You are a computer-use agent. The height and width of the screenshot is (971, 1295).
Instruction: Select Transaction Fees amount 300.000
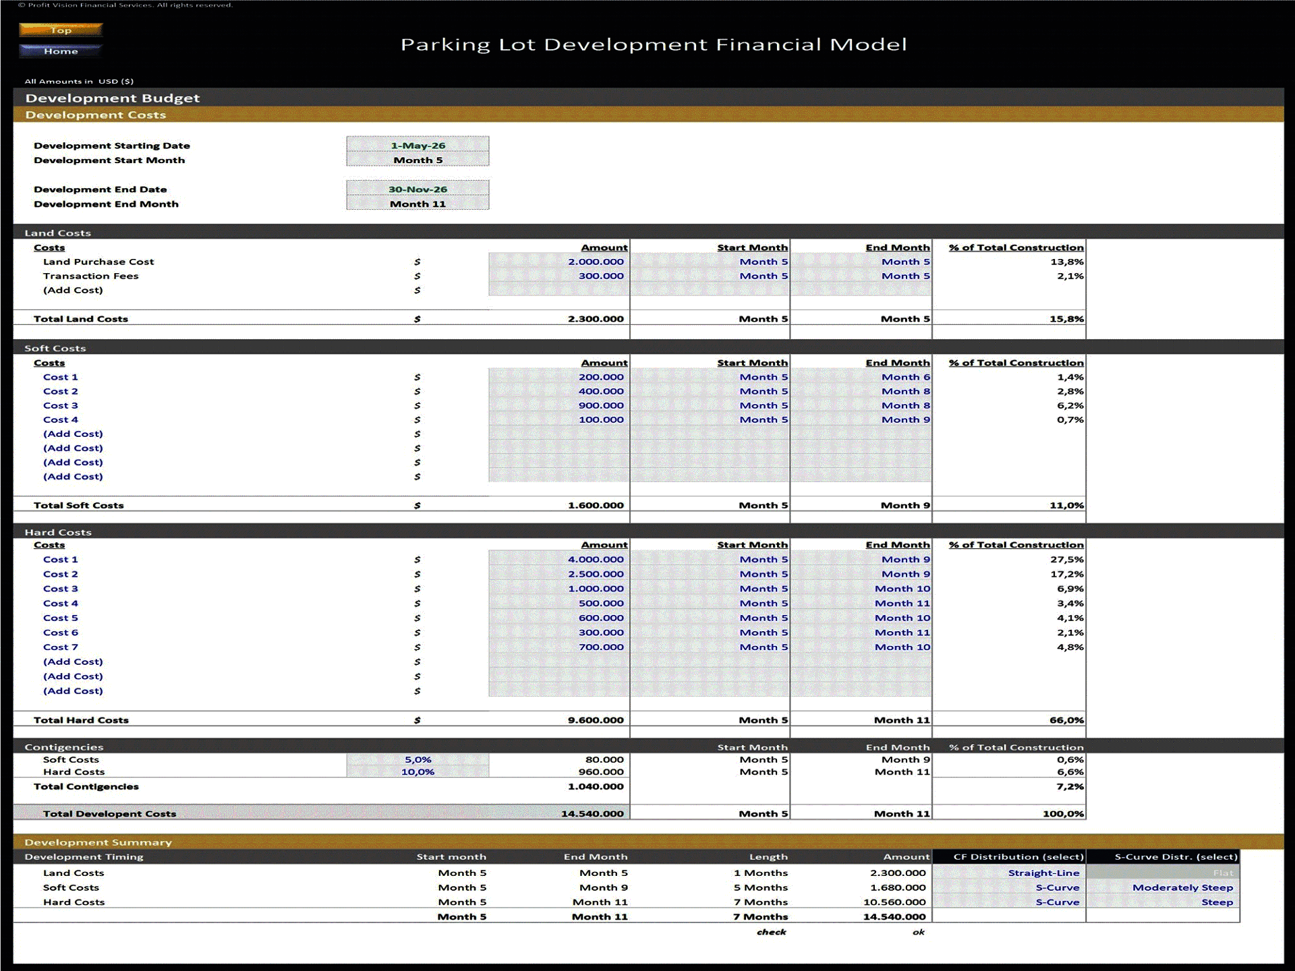559,276
